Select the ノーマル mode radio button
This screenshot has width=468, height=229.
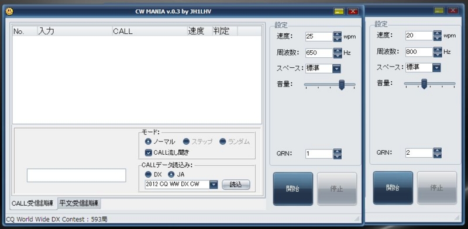pyautogui.click(x=148, y=141)
